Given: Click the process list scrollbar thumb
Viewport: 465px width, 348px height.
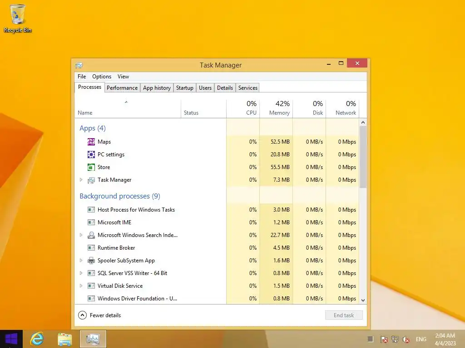Looking at the screenshot, I should coord(363,157).
